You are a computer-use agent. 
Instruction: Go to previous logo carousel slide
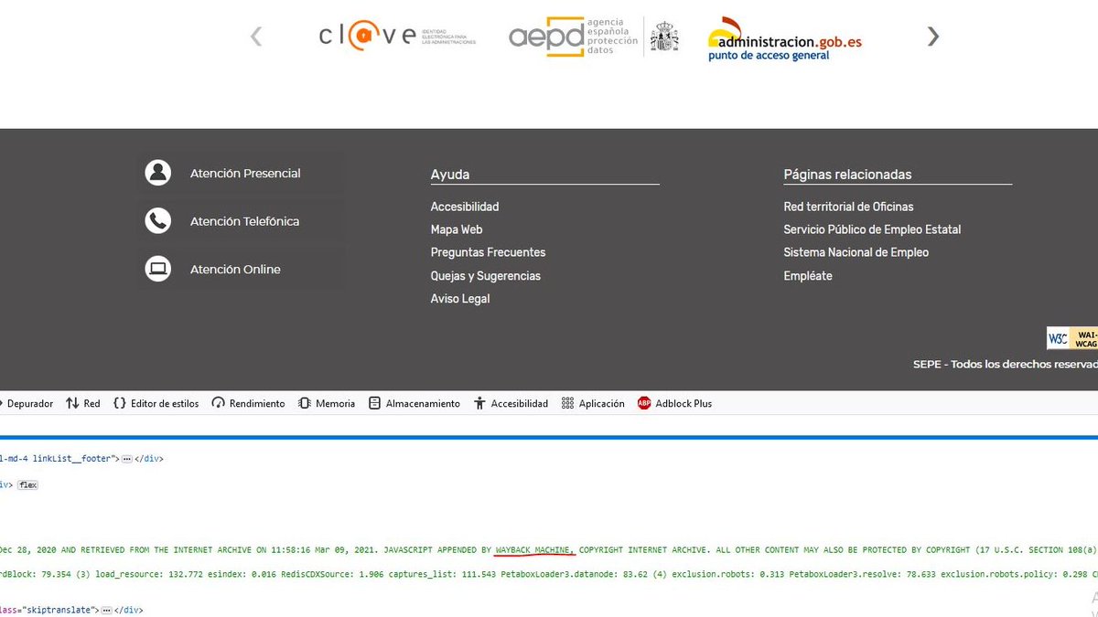point(256,36)
